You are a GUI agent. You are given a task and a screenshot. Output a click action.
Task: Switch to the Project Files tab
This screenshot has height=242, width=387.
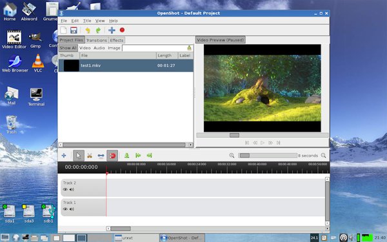[x=72, y=40]
